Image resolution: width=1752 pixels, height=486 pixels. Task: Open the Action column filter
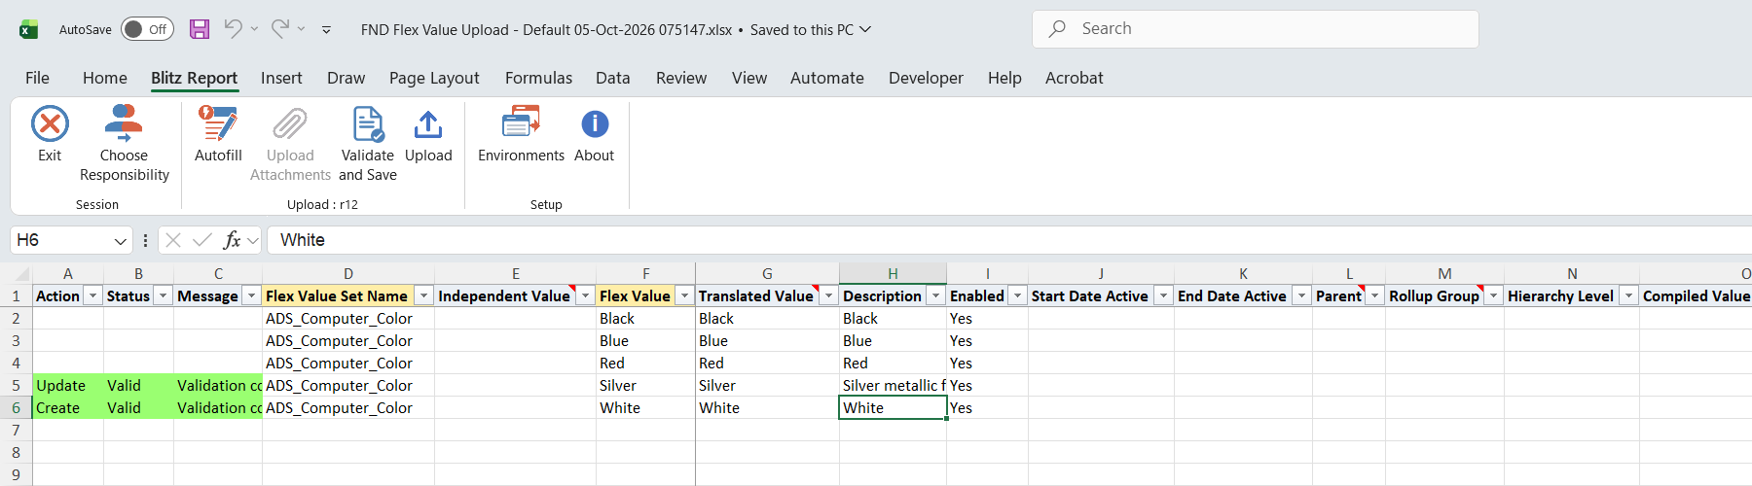tap(93, 295)
